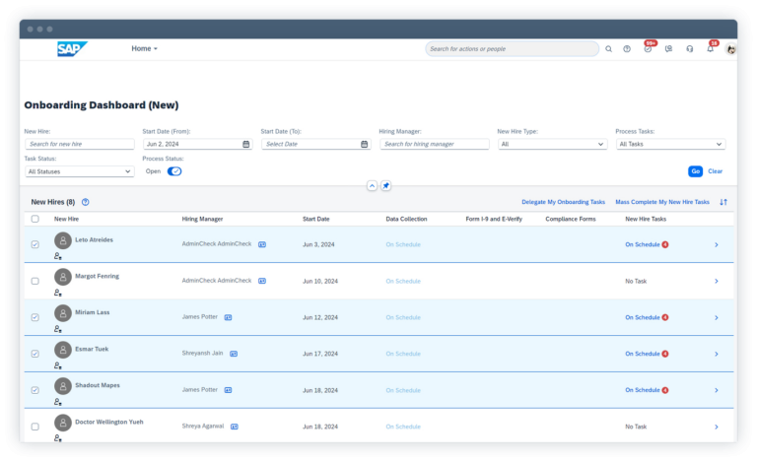This screenshot has width=757, height=462.
Task: Open Margot Fenring row details chevron
Action: [717, 281]
